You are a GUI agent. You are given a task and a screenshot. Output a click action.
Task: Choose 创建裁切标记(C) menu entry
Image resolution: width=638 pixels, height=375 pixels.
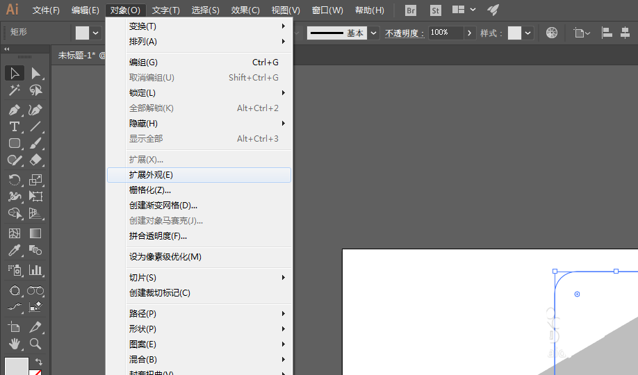[x=199, y=293]
